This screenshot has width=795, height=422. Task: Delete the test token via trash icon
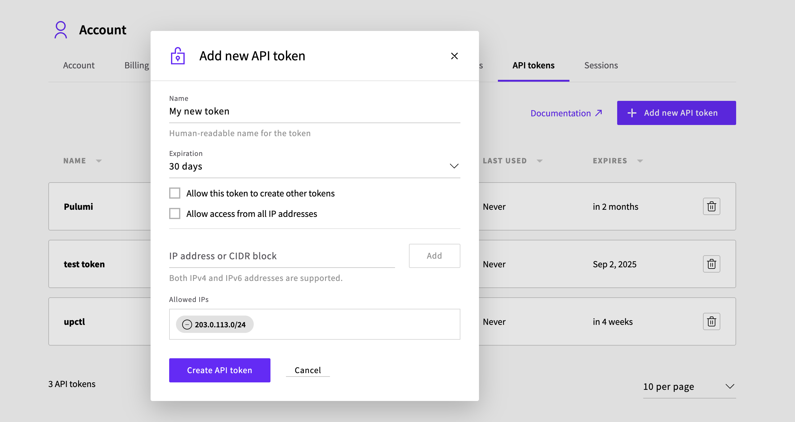click(711, 264)
